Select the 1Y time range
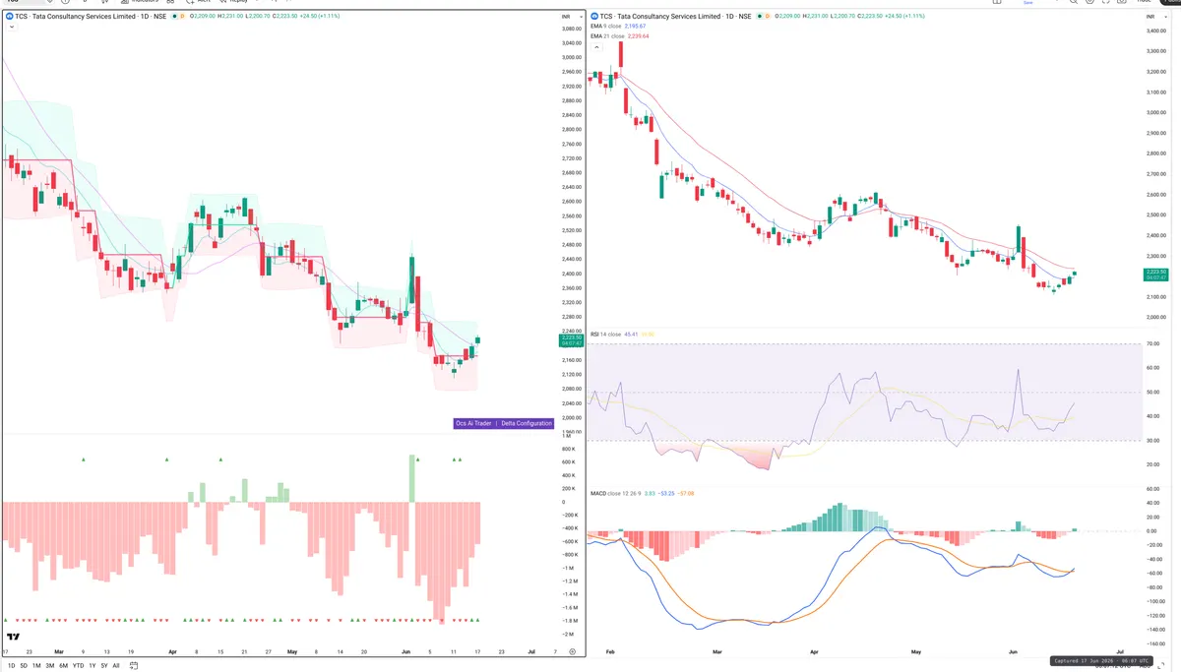Image resolution: width=1181 pixels, height=672 pixels. click(93, 665)
